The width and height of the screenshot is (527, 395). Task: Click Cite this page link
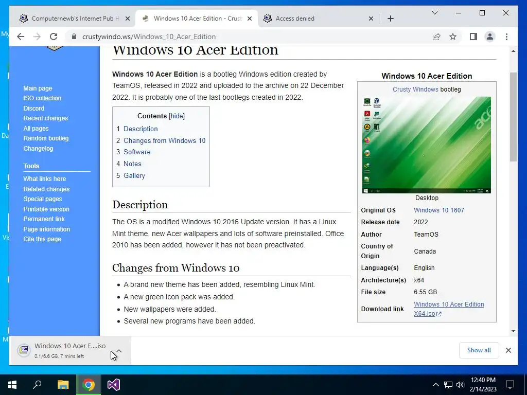(42, 239)
